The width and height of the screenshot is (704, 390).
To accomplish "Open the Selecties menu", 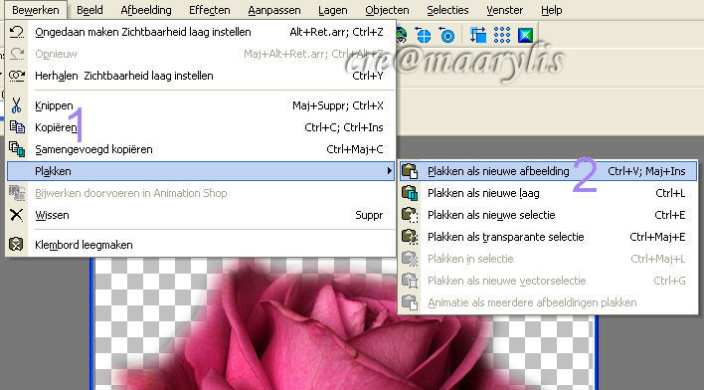I will click(447, 10).
